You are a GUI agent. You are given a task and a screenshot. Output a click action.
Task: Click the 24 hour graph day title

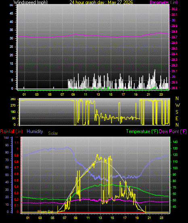pos(101,2)
